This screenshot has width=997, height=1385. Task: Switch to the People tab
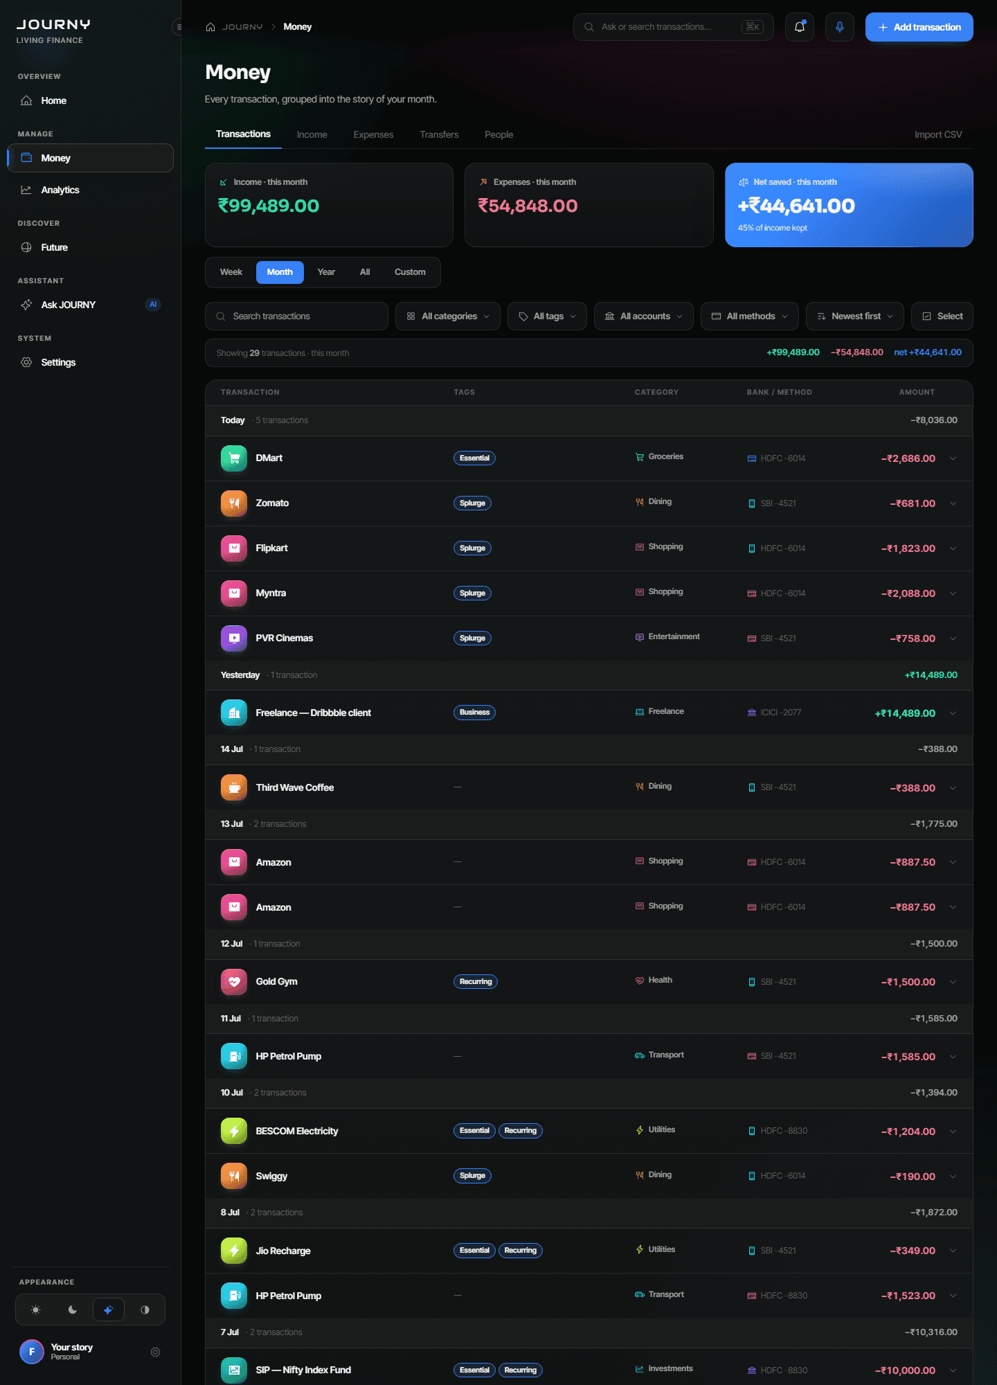click(499, 135)
